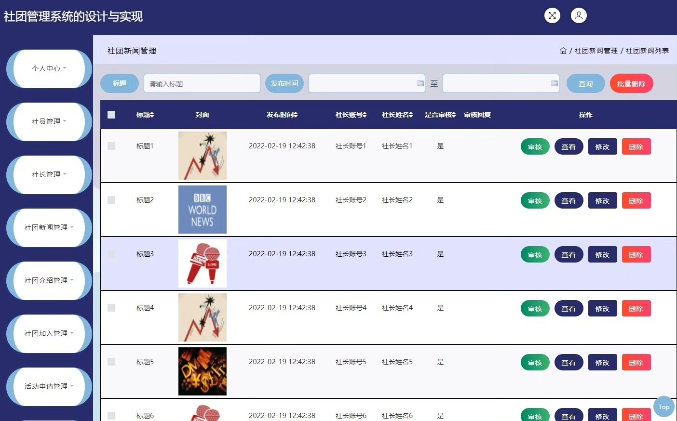Screen dimensions: 677x421
Task: Expand the 社长管理 sidebar menu
Action: coord(49,175)
